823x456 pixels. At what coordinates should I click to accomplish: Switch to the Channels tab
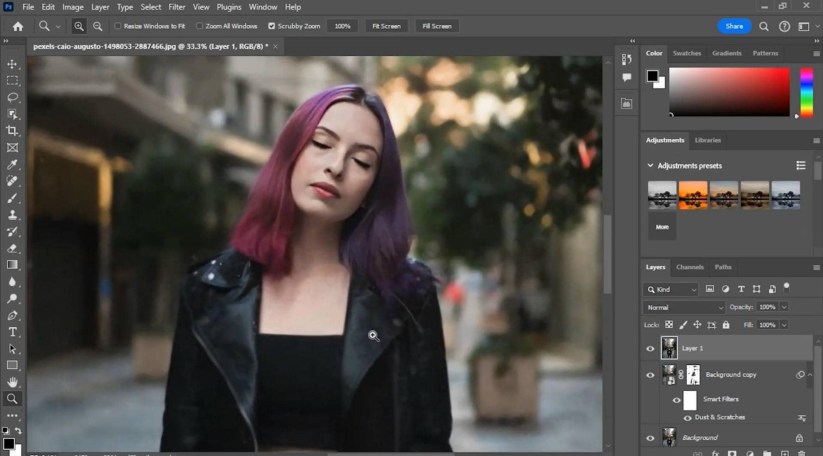(x=690, y=267)
